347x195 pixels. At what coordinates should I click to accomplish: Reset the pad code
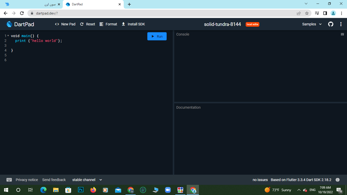tap(87, 24)
